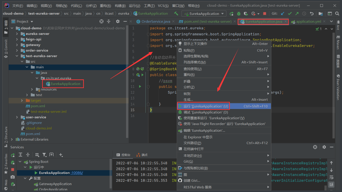342x192 pixels.
Task: Select GatewayApplication in Services tree
Action: pos(53,184)
